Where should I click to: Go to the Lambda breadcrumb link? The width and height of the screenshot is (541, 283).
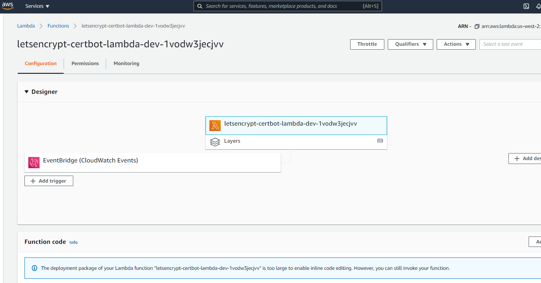tap(26, 26)
